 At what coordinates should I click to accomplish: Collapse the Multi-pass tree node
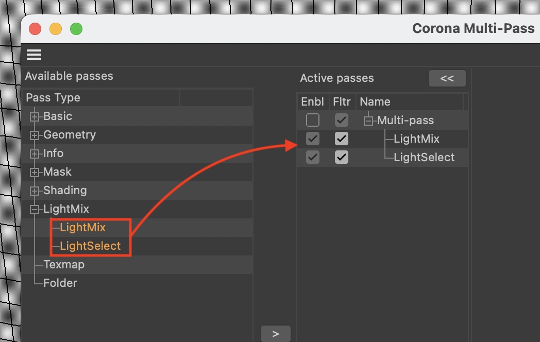[x=368, y=121]
